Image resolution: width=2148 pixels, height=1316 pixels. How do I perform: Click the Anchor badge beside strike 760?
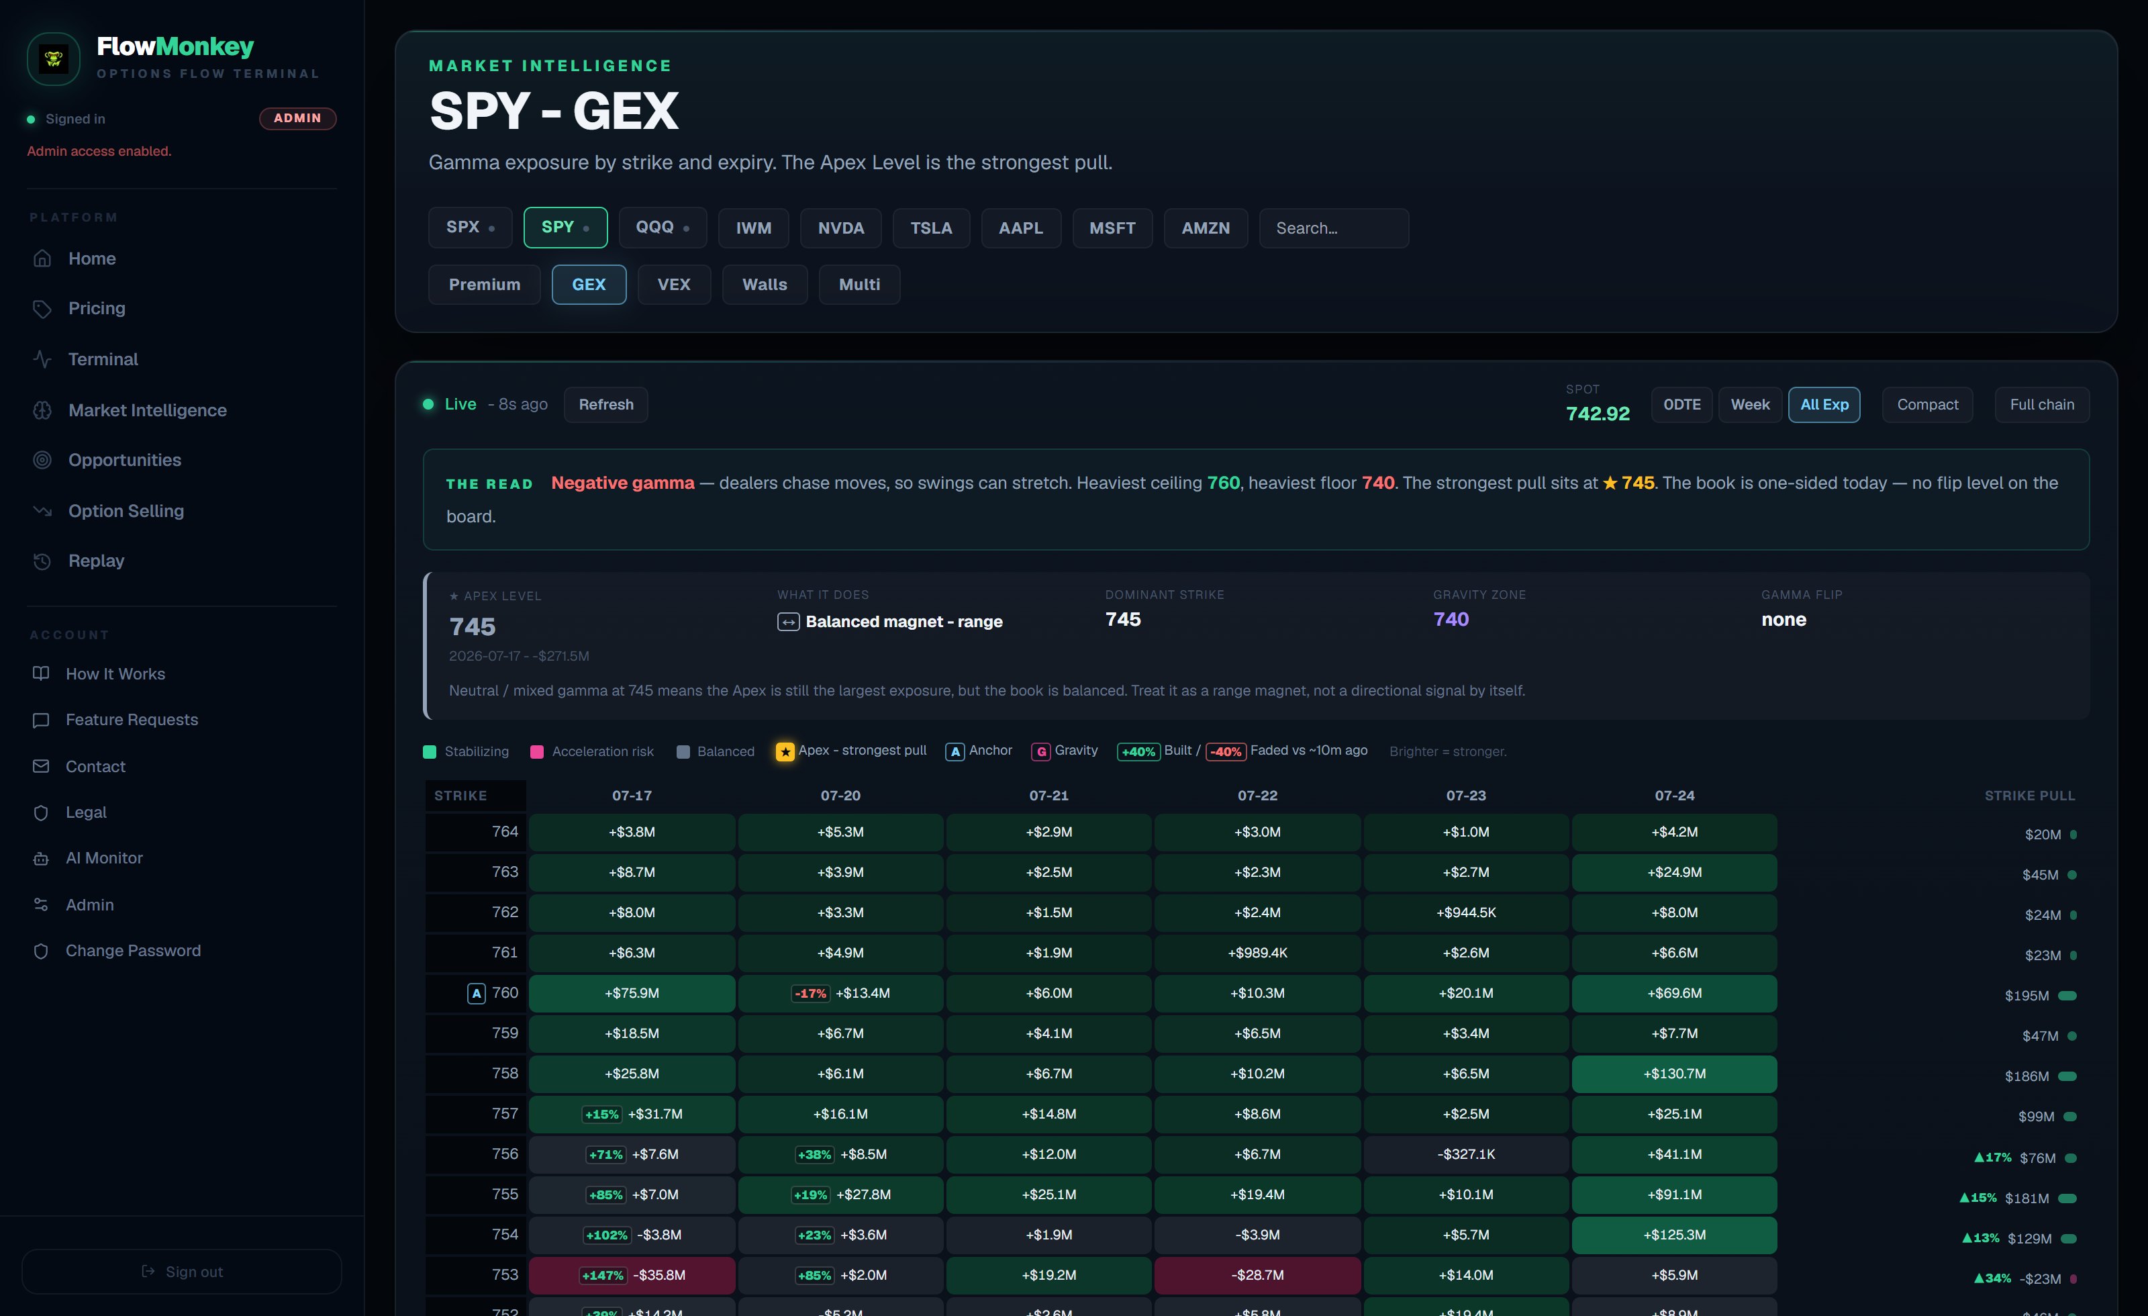pyautogui.click(x=476, y=993)
